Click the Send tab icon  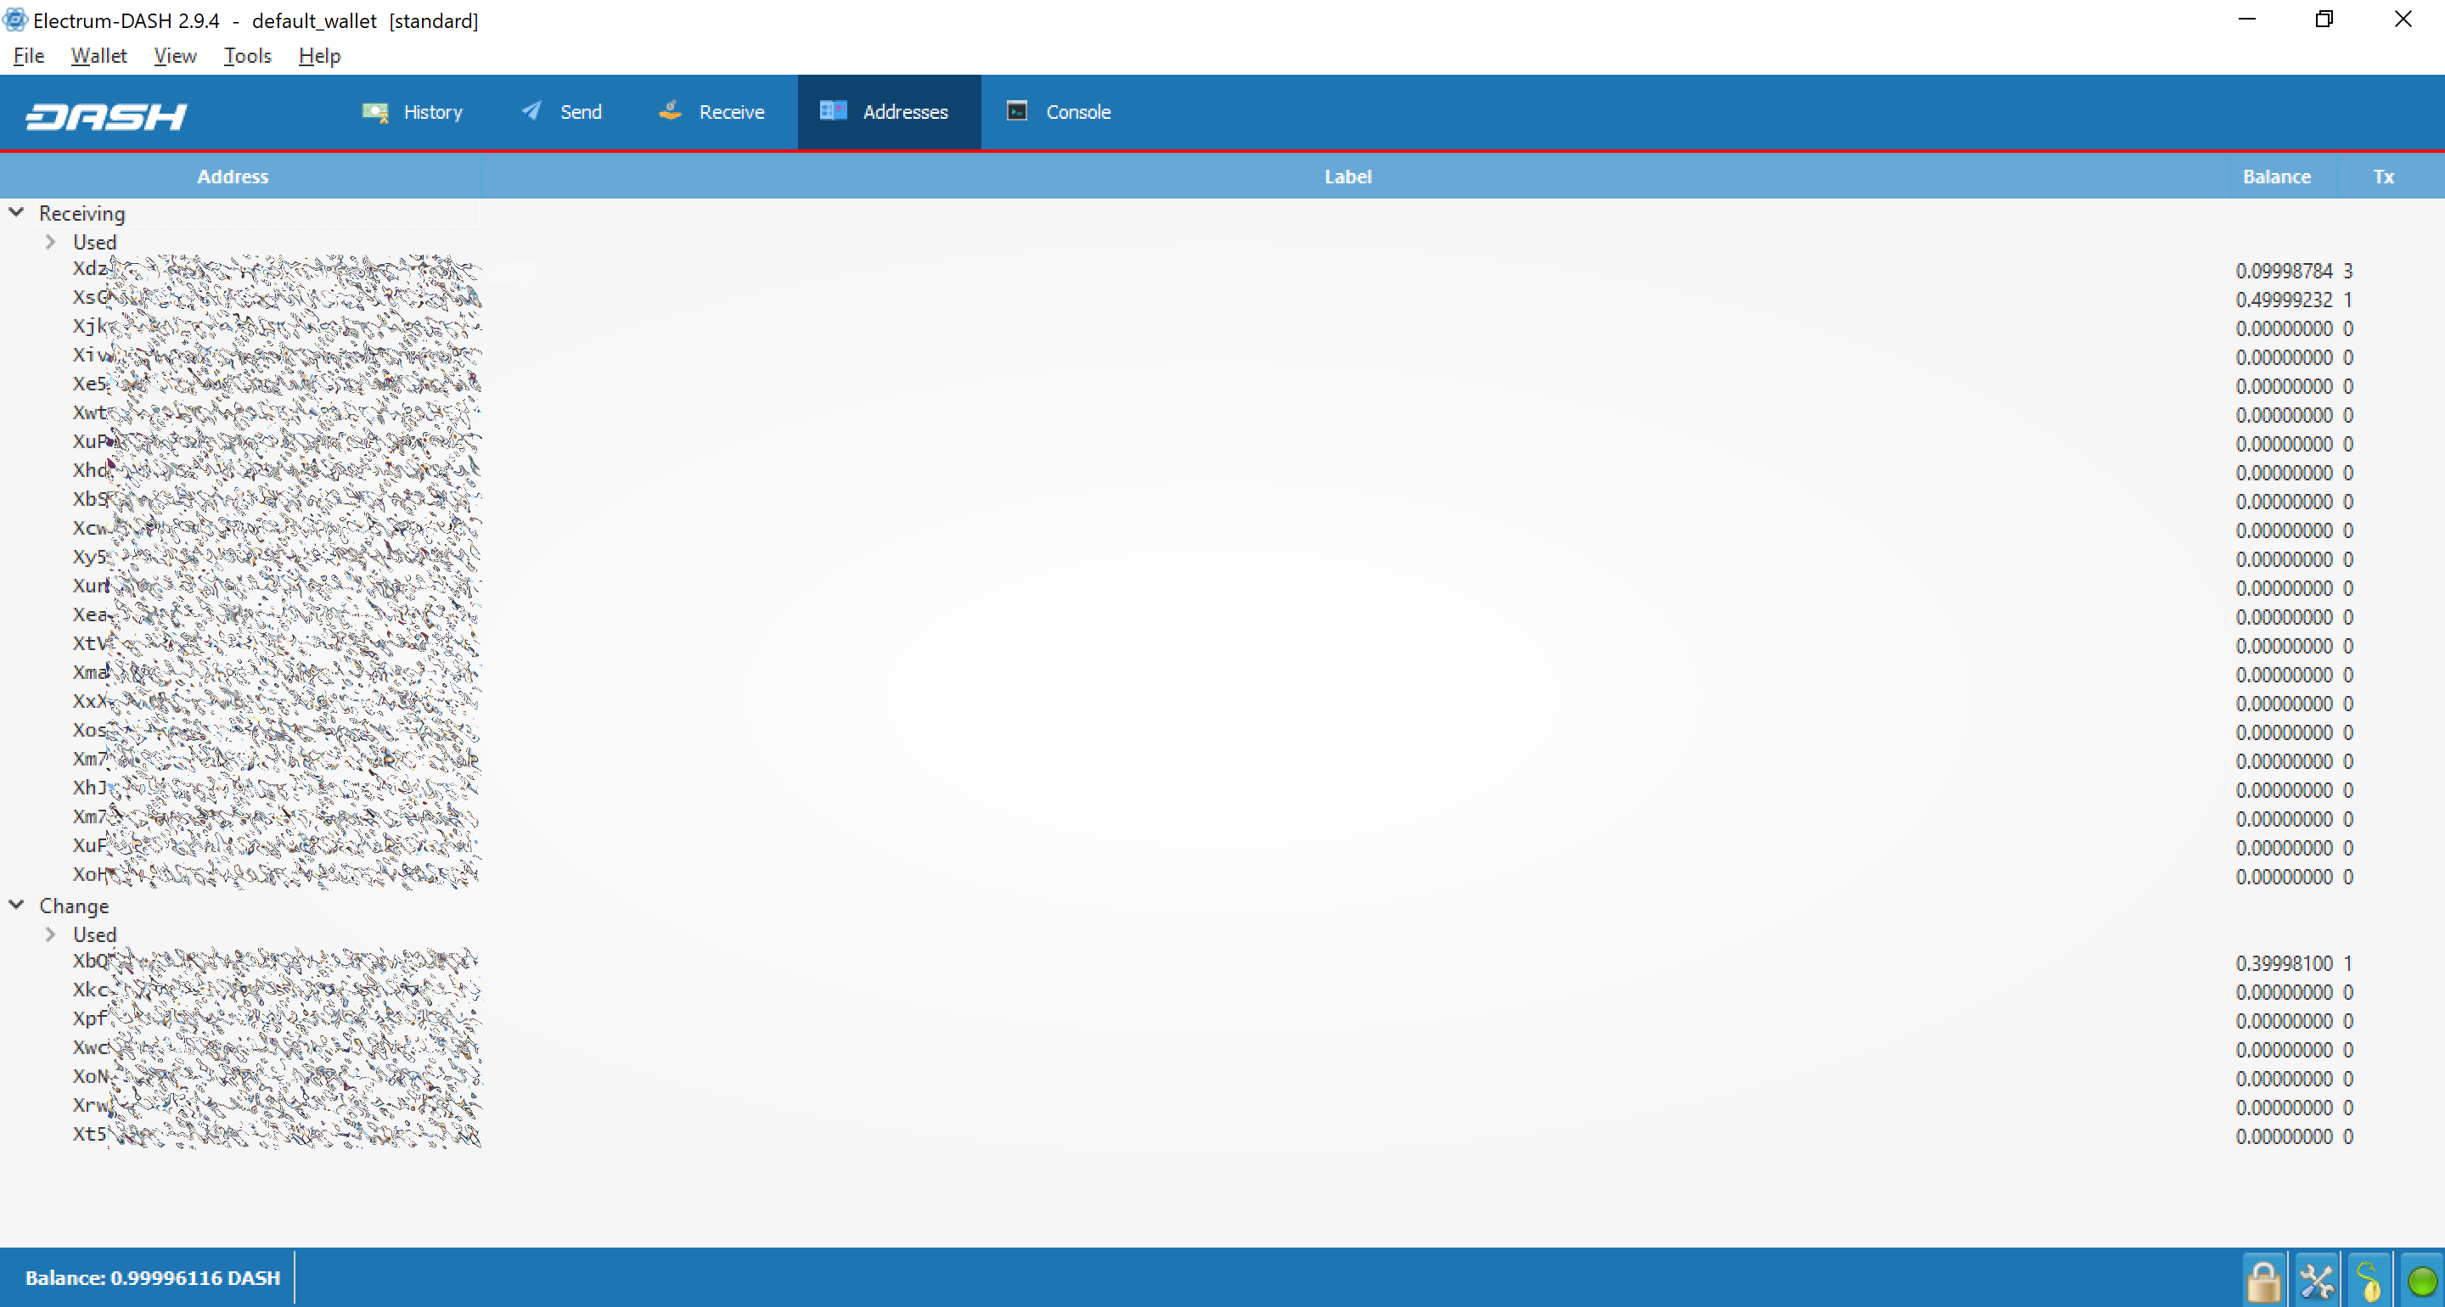(x=531, y=110)
